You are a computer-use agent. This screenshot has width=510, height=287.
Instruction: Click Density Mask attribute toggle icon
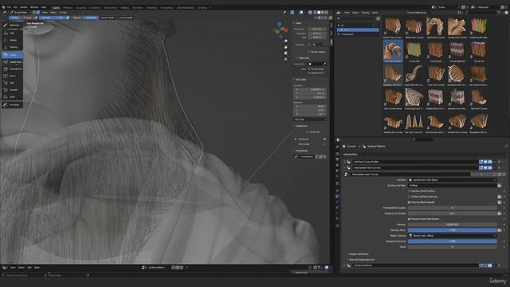click(x=500, y=230)
